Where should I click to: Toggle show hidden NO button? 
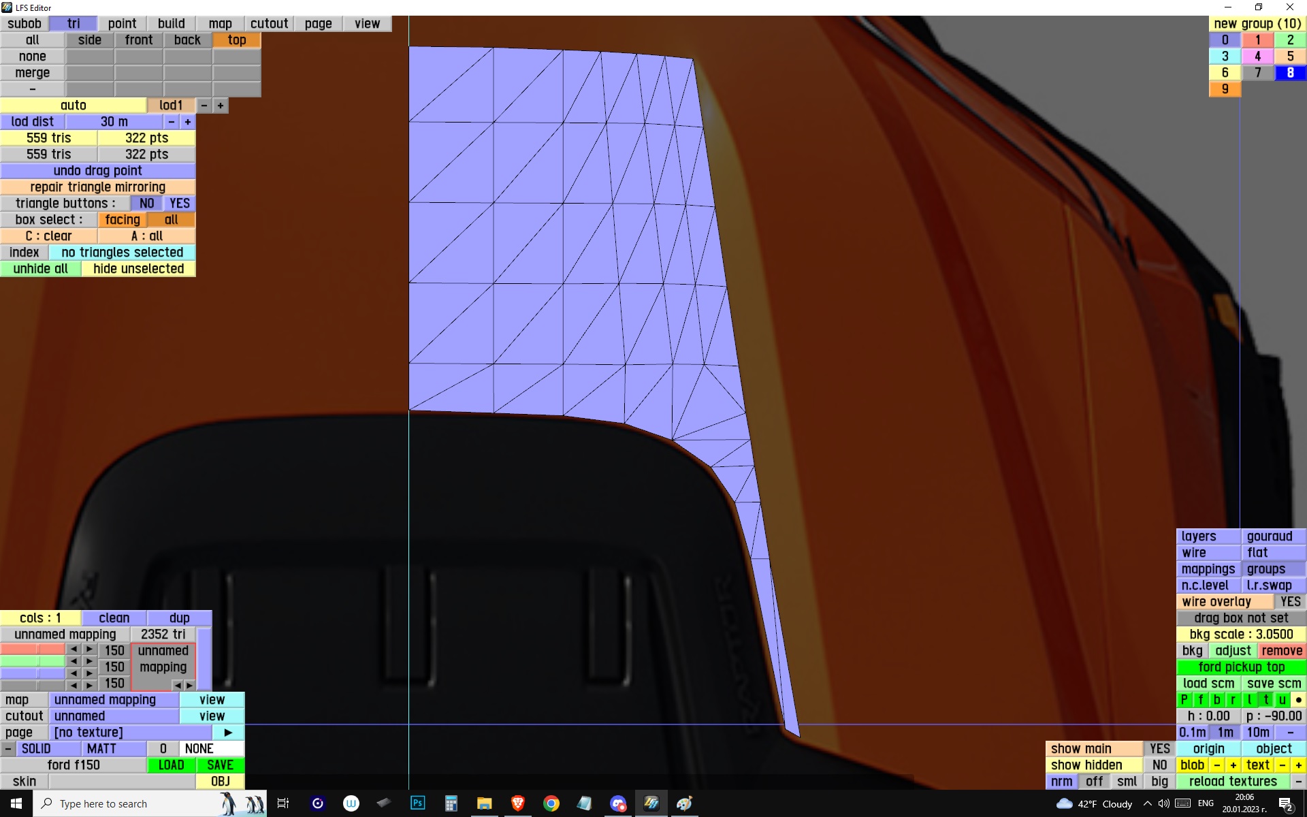1159,765
